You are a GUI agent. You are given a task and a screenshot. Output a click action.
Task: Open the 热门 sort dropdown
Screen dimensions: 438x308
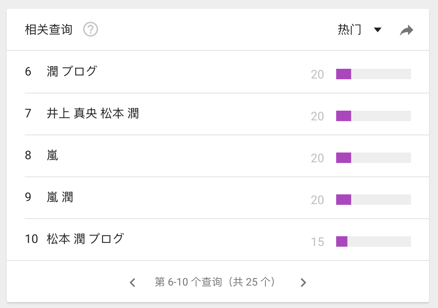pos(350,30)
